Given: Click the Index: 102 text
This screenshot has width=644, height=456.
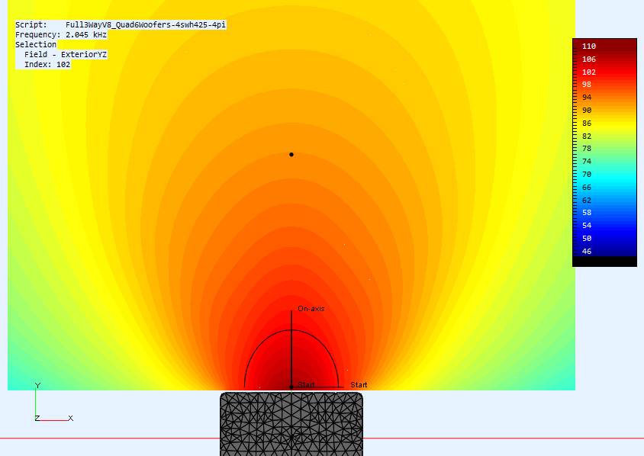Looking at the screenshot, I should [47, 65].
